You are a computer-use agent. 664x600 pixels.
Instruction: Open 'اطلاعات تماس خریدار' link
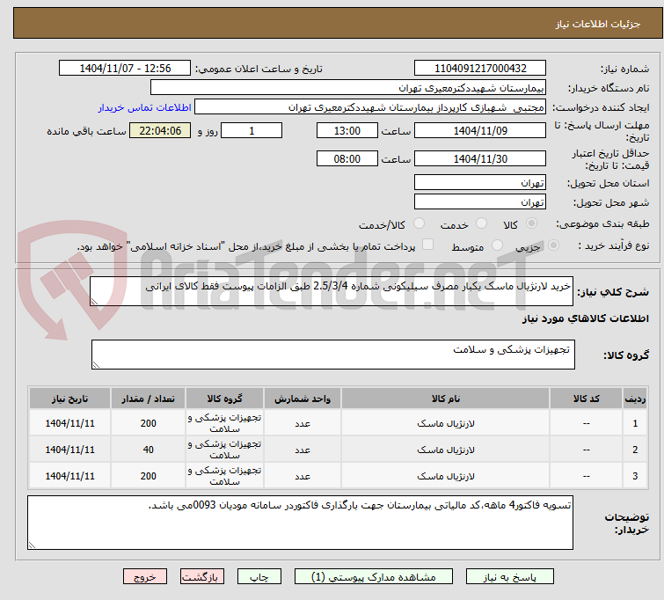point(145,107)
